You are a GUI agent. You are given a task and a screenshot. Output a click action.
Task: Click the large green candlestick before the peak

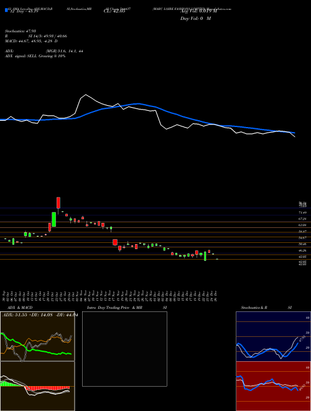(x=53, y=219)
